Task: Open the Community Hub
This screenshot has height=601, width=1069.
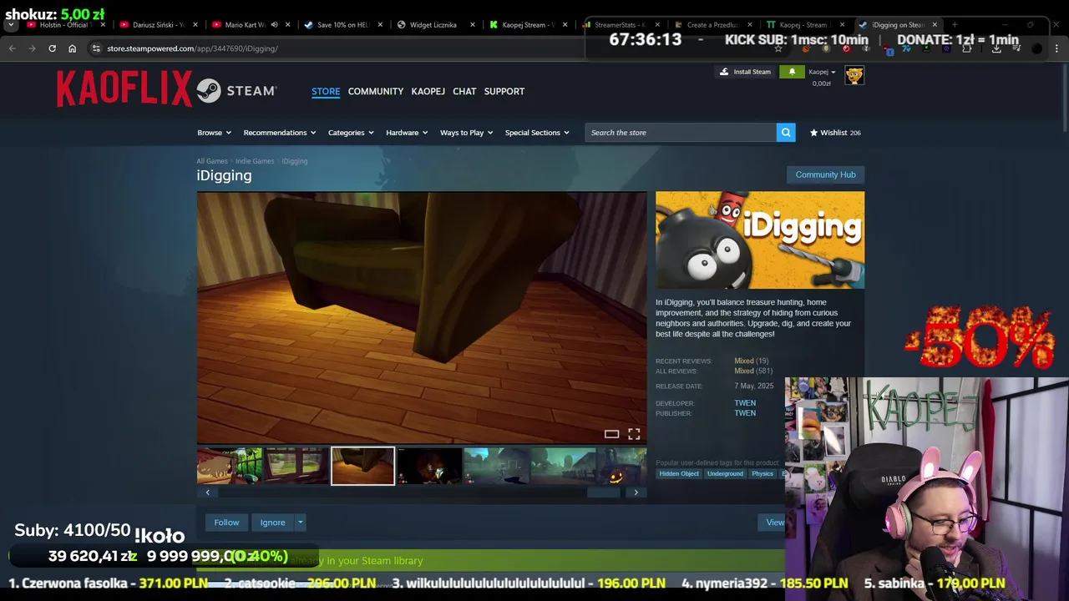Action: click(x=825, y=174)
